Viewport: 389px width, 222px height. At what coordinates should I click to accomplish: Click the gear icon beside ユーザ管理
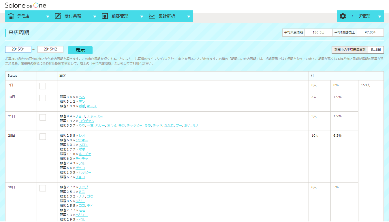pos(342,16)
